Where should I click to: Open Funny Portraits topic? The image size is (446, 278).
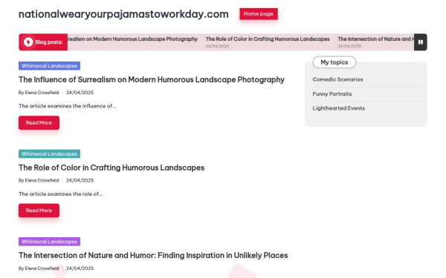332,94
